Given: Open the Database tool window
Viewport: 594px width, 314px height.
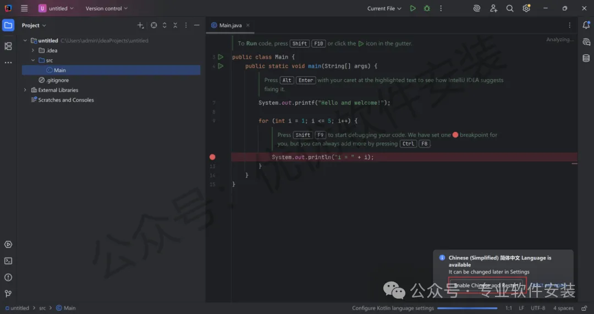Looking at the screenshot, I should [586, 58].
